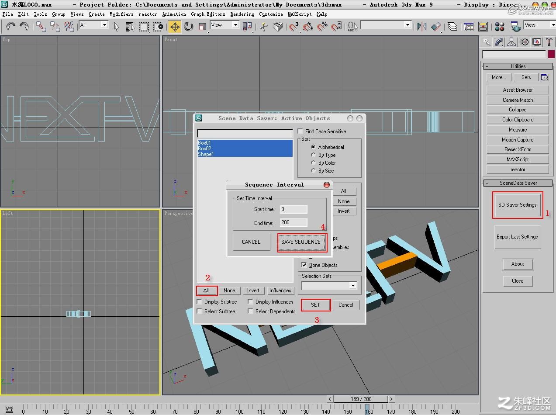The width and height of the screenshot is (556, 415).
Task: Select the Select and Link tool
Action: tap(41, 27)
